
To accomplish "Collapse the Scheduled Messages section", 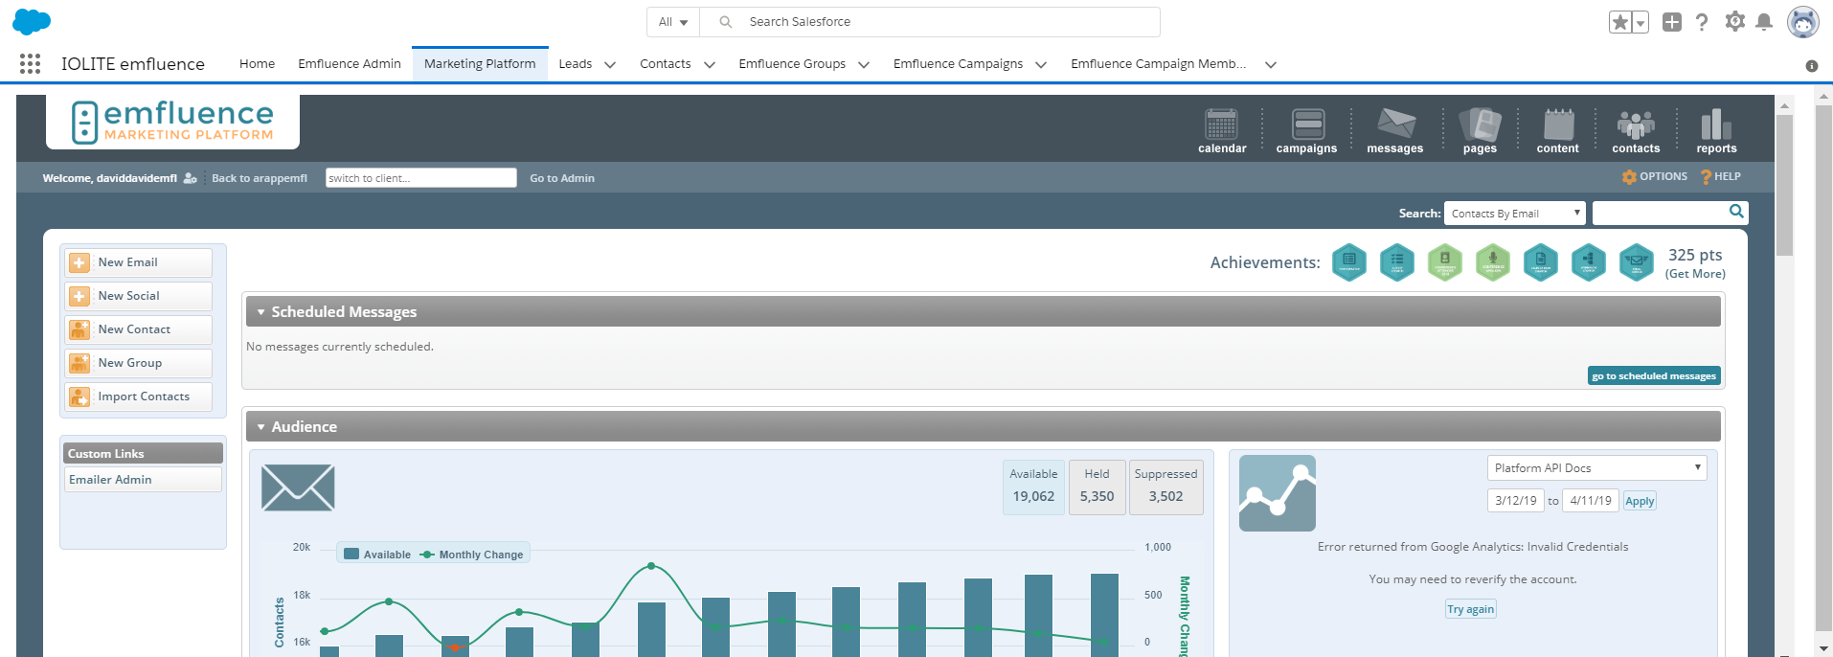I will pos(260,312).
